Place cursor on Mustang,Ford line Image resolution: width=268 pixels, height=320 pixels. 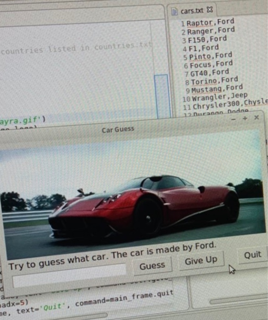click(217, 89)
